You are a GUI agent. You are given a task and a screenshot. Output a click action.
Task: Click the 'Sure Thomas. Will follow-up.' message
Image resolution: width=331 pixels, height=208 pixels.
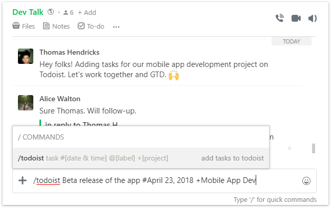[88, 111]
